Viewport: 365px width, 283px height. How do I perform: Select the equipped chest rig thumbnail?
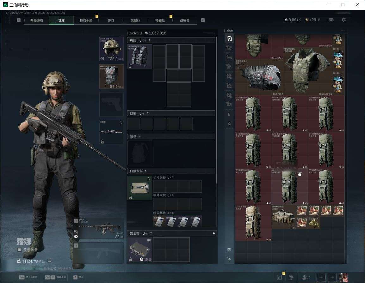click(140, 56)
